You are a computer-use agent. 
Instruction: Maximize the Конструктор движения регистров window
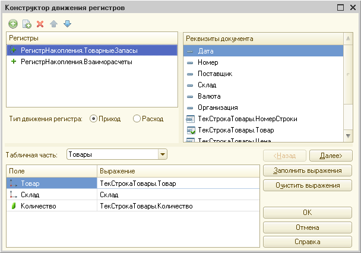340,7
